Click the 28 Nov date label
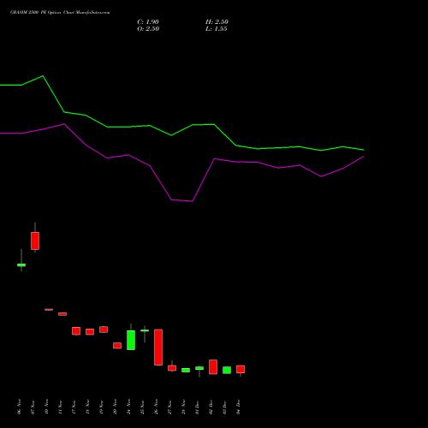Image resolution: width=428 pixels, height=428 pixels. pyautogui.click(x=183, y=407)
